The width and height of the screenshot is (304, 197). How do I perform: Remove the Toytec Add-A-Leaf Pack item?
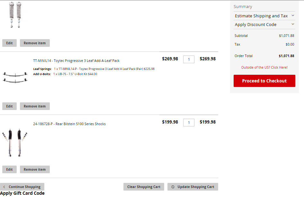(x=35, y=106)
